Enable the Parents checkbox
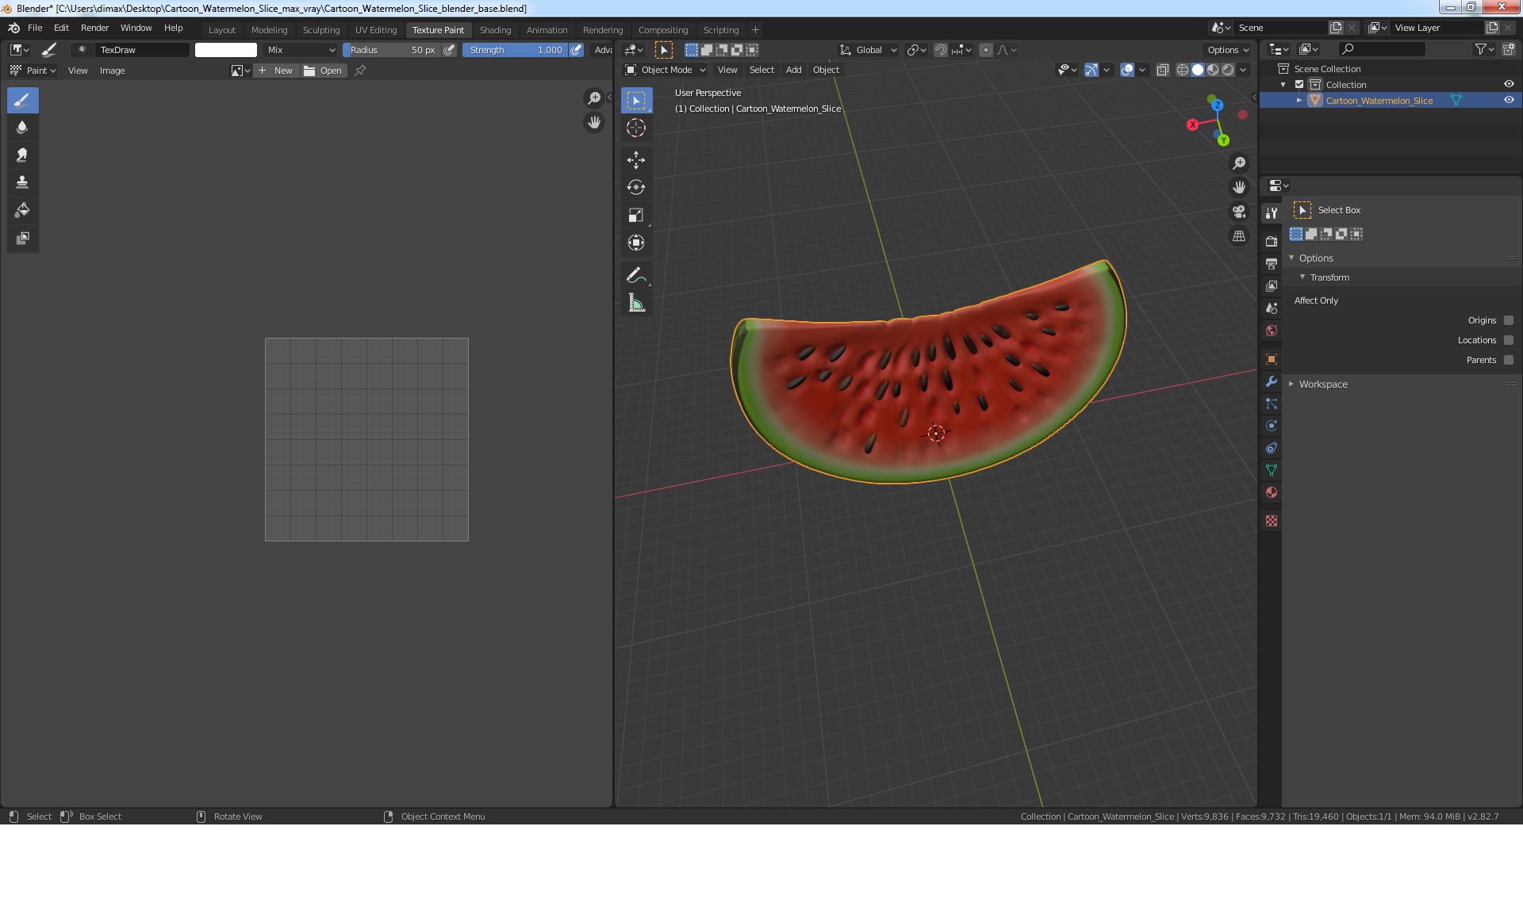Screen dimensions: 1523x918 click(1509, 360)
